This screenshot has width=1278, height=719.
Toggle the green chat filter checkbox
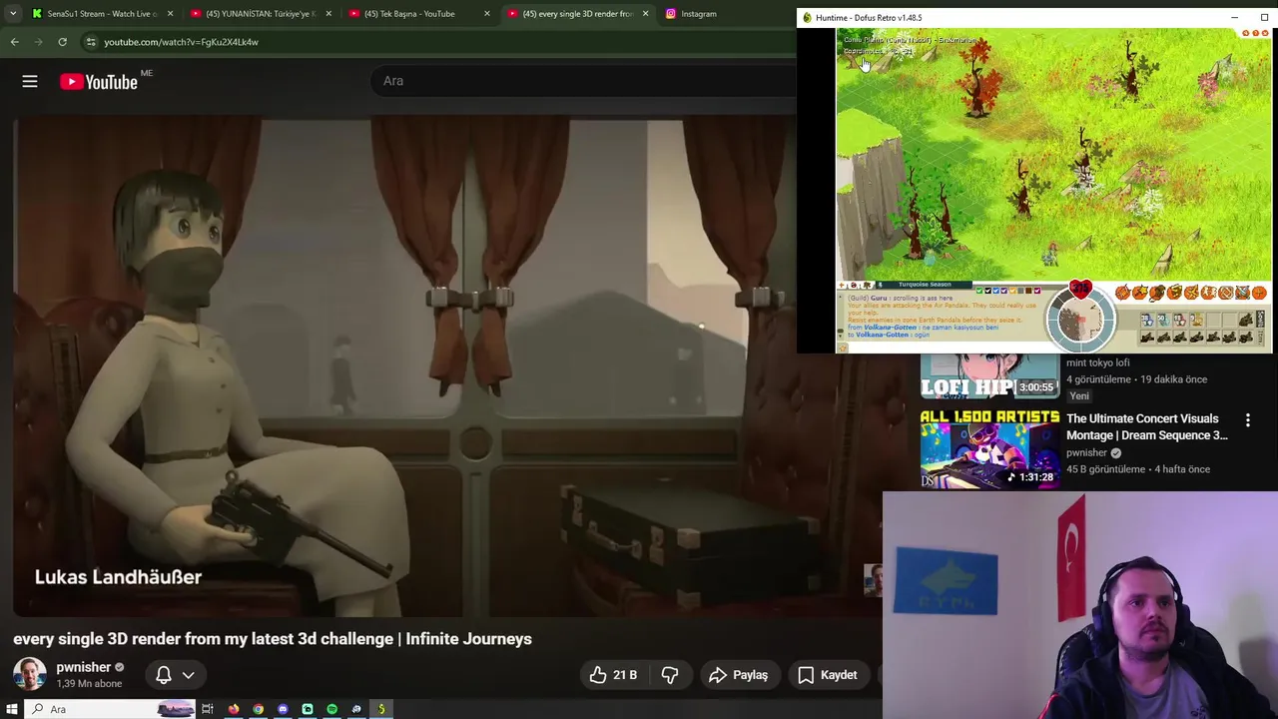(x=979, y=291)
